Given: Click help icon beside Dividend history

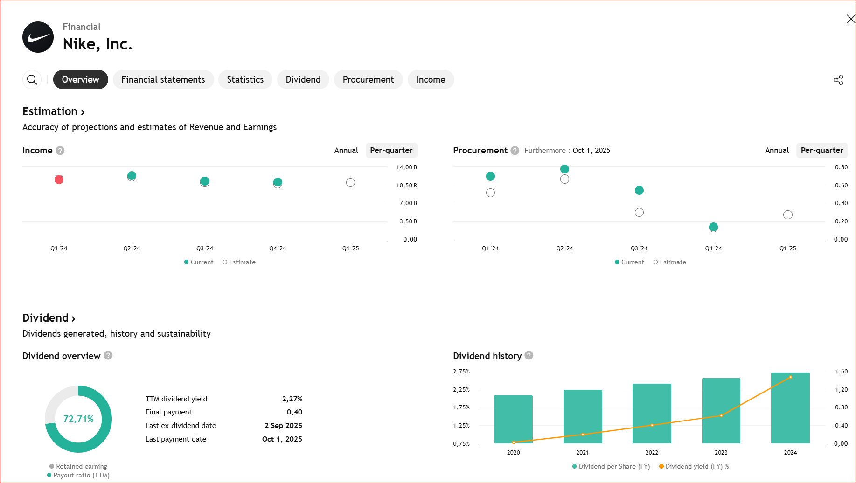Looking at the screenshot, I should pyautogui.click(x=529, y=356).
